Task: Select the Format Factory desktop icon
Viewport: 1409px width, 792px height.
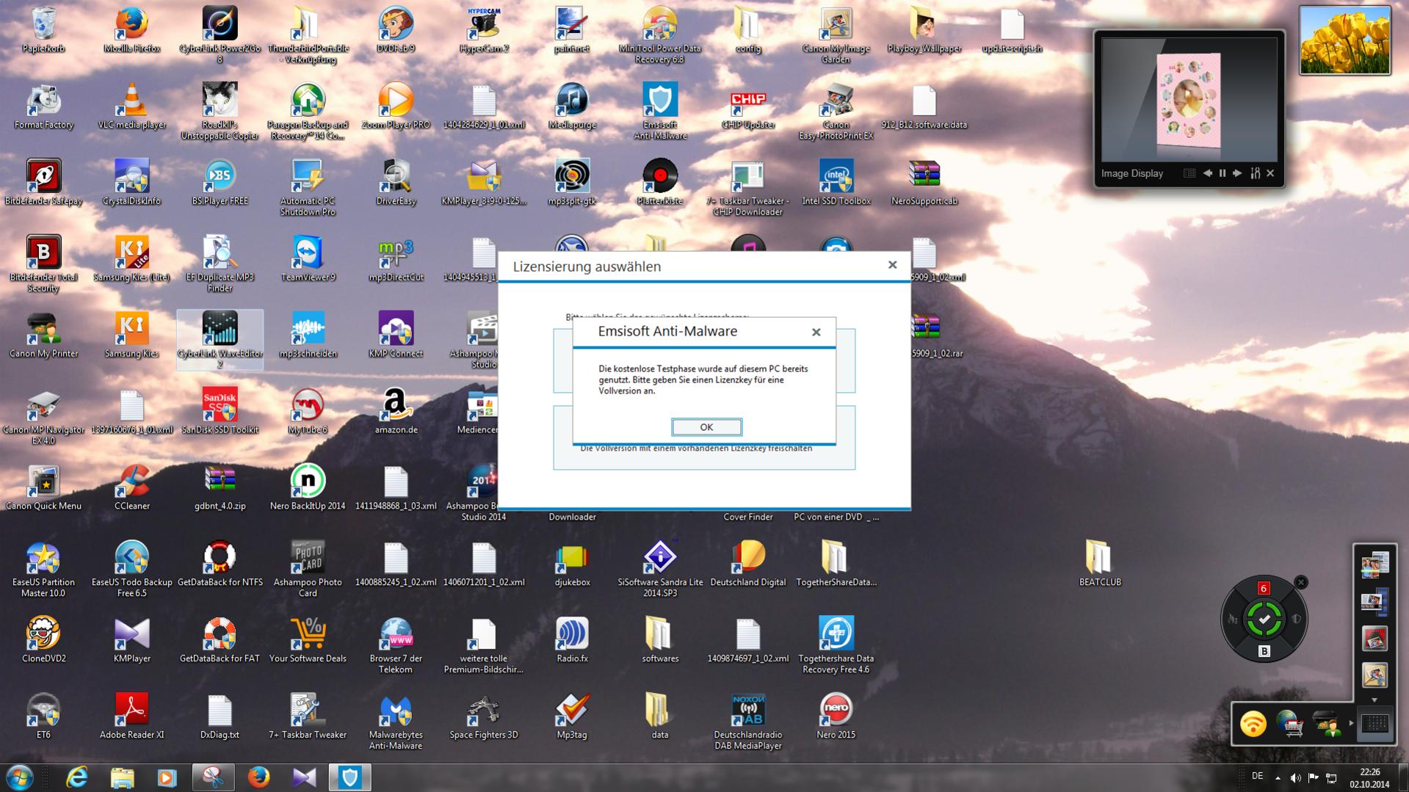Action: pyautogui.click(x=43, y=106)
